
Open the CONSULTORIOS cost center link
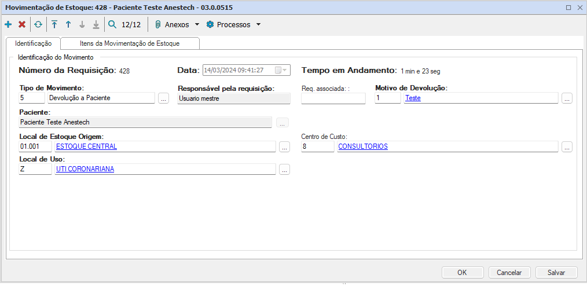click(363, 146)
